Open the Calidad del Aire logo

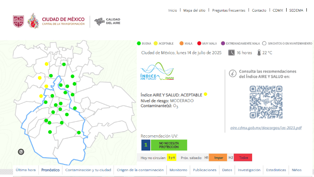click(107, 21)
